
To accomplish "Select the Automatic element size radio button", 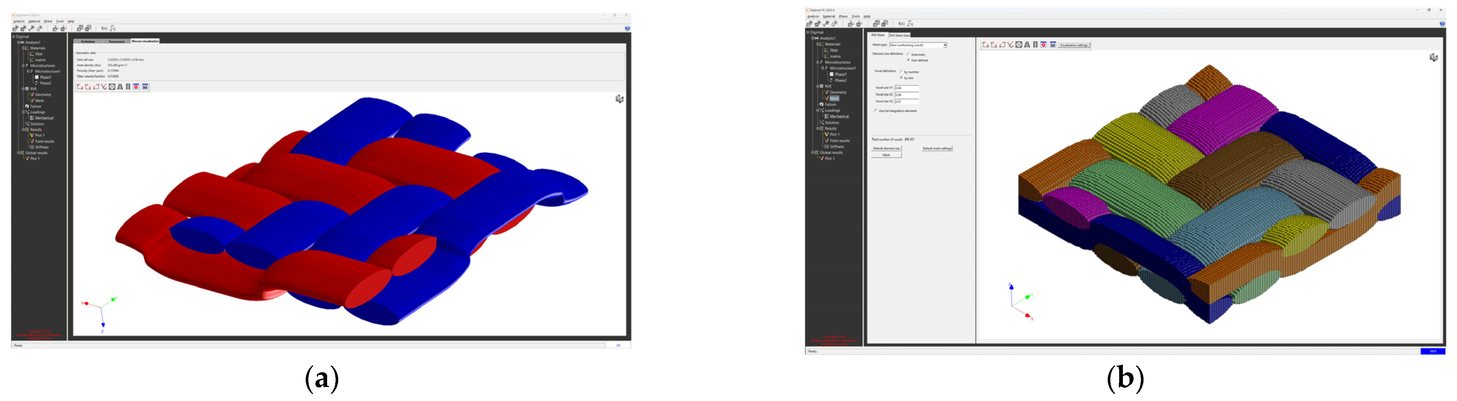I will pyautogui.click(x=908, y=54).
